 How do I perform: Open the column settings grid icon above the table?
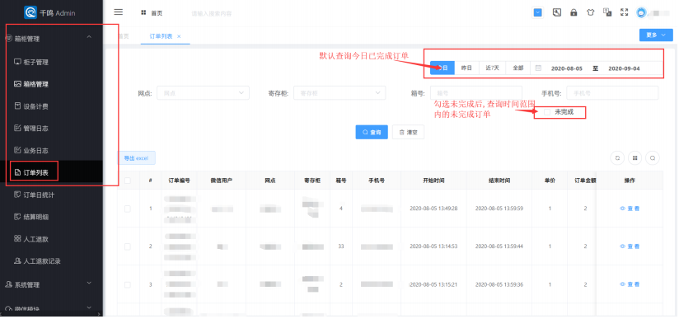coord(635,158)
